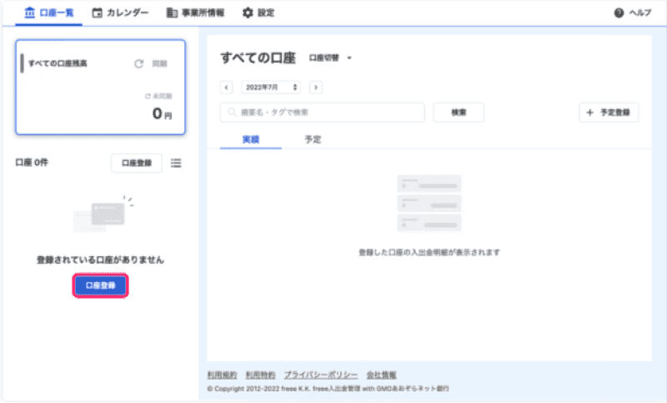Open the 2022年7月 month selector

(271, 88)
